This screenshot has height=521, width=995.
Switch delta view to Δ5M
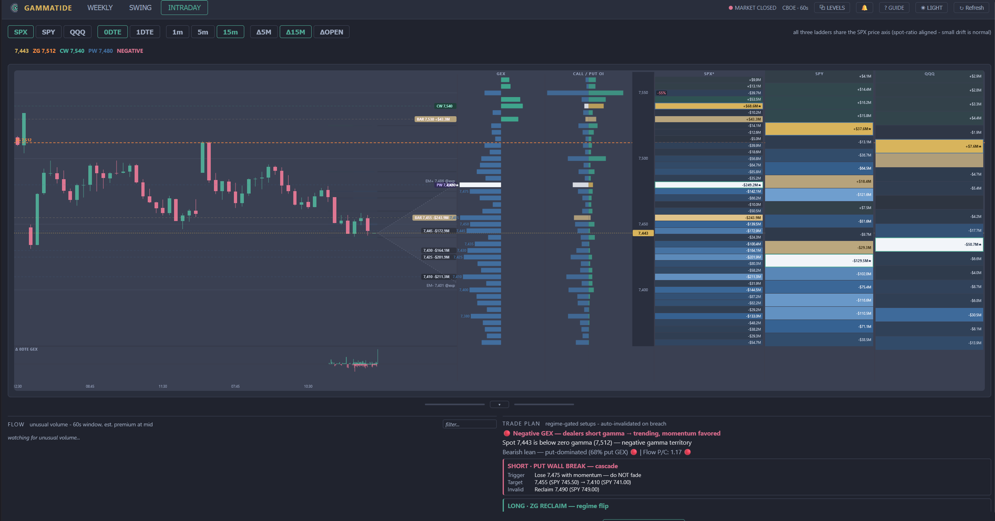pos(264,32)
